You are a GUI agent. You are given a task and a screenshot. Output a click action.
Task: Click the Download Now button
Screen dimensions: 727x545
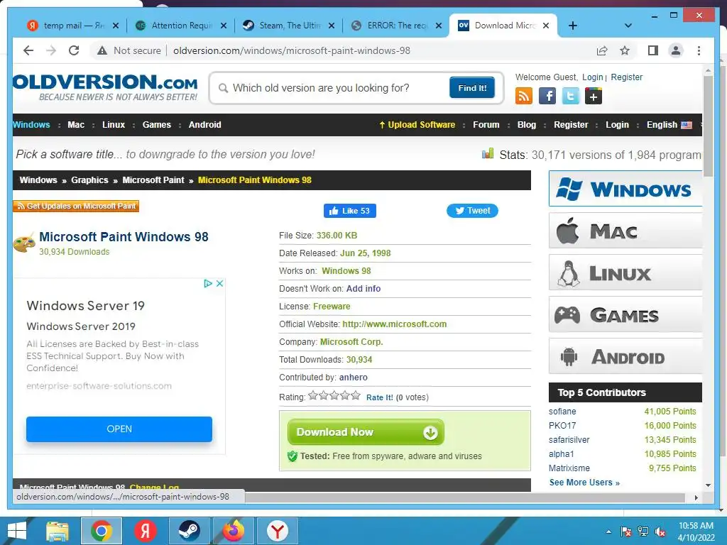(366, 432)
